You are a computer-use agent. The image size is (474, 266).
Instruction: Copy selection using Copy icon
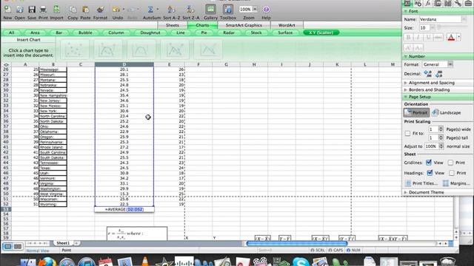click(73, 10)
